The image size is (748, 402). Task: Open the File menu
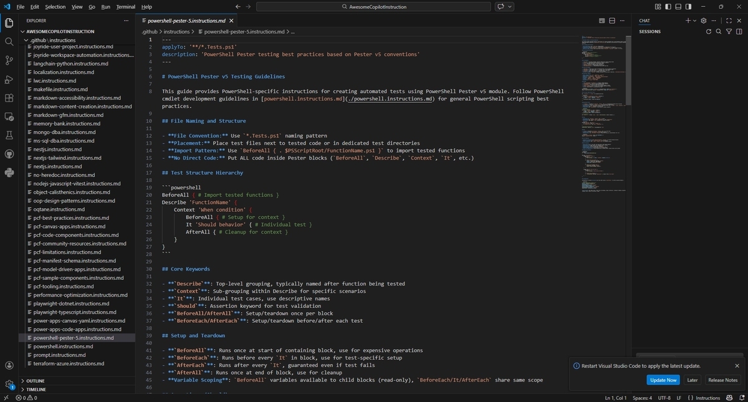pos(20,7)
